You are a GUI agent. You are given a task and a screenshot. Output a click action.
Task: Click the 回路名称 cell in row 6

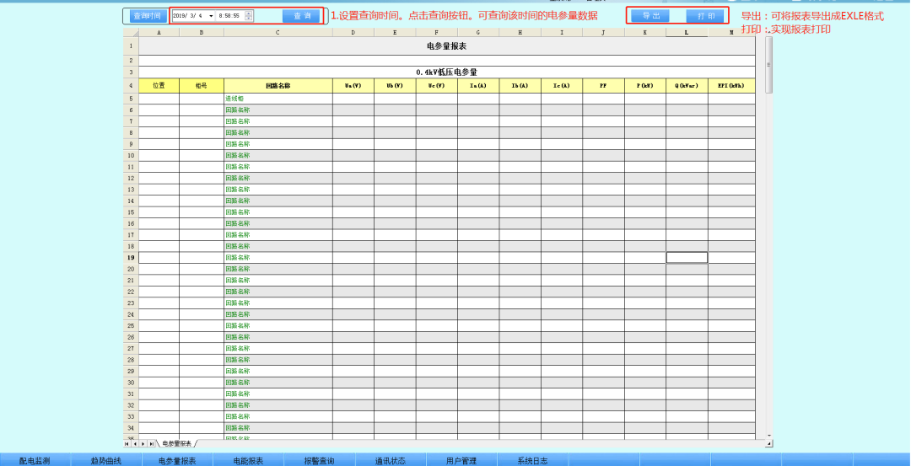[x=278, y=110]
